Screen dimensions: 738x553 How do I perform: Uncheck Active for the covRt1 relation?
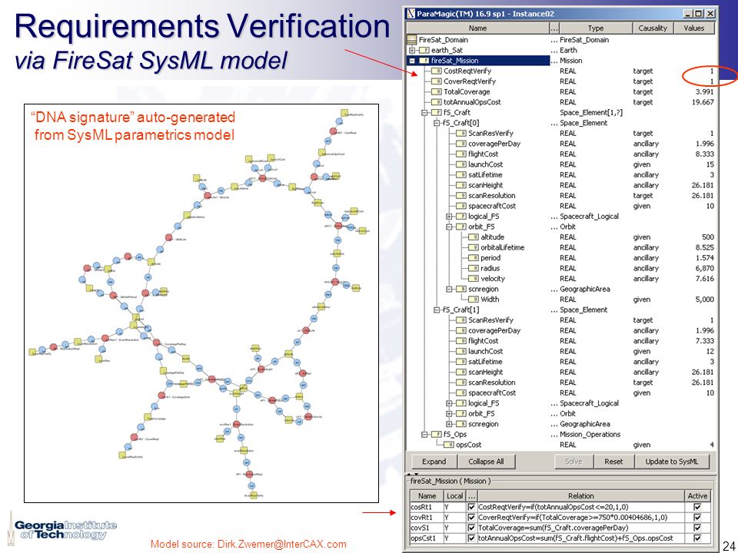click(697, 517)
